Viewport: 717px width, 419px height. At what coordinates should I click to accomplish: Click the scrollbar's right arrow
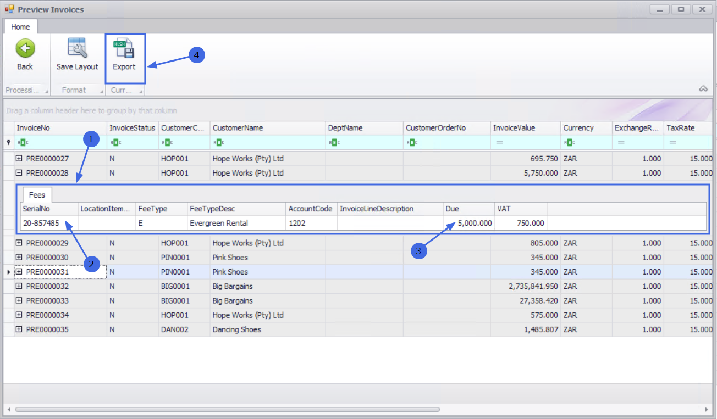(707, 409)
